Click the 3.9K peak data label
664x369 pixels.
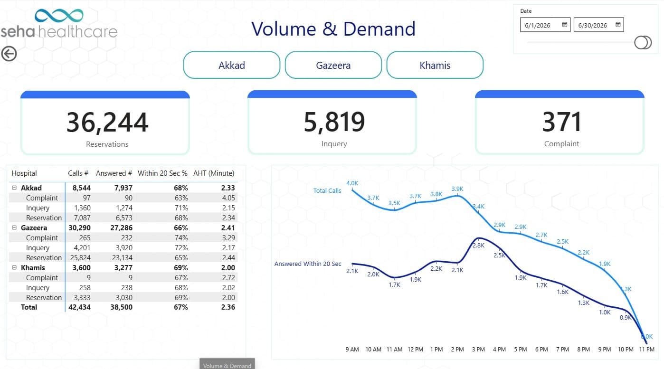[457, 189]
